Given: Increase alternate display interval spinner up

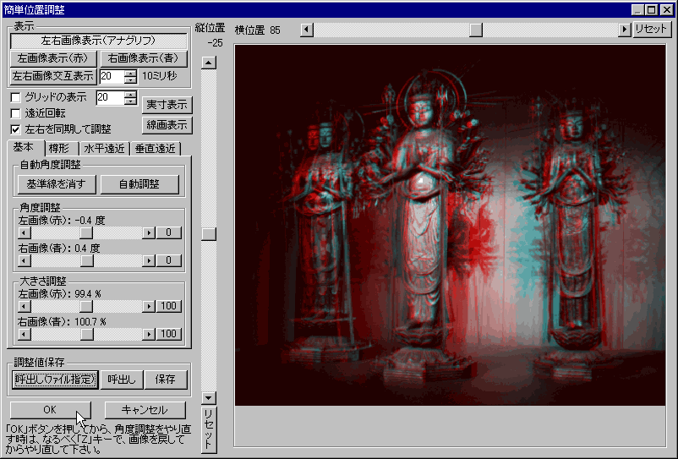Looking at the screenshot, I should point(130,73).
